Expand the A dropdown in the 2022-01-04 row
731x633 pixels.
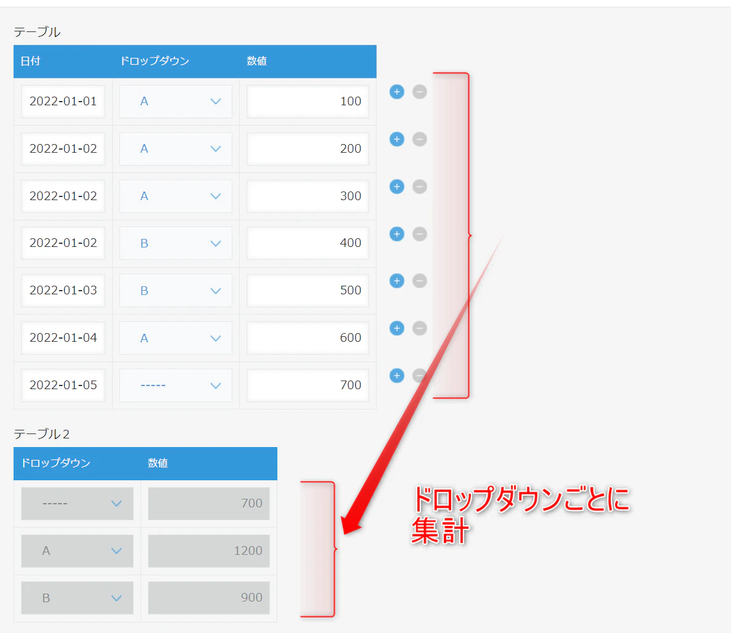pos(176,338)
